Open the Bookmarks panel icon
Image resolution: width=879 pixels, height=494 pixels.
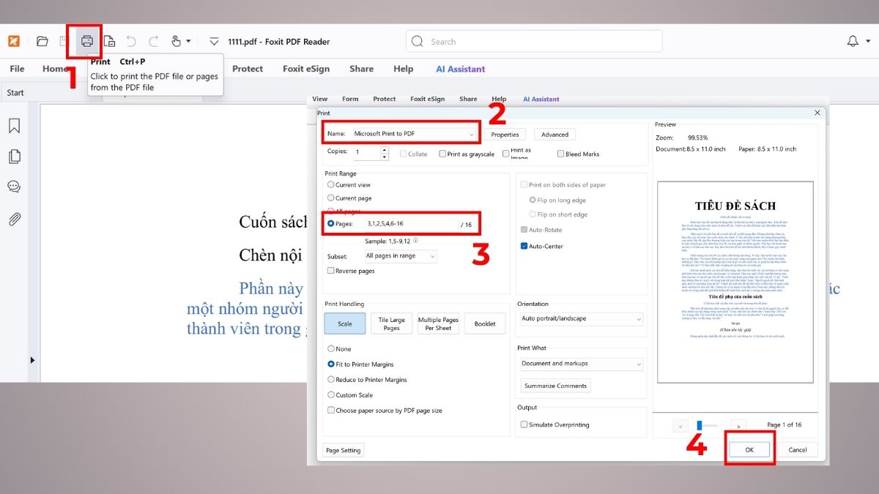[14, 125]
